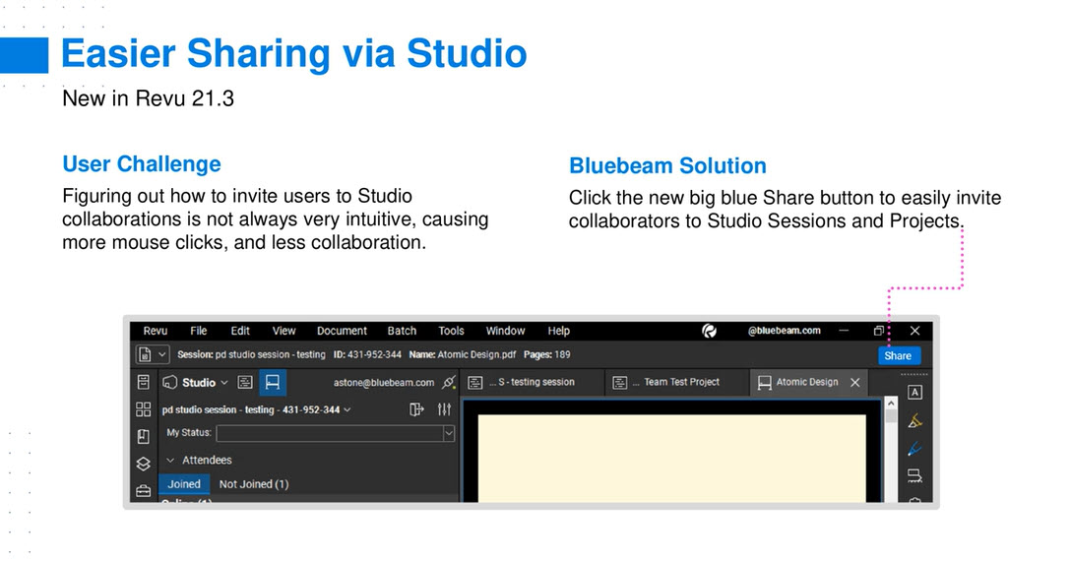Open the My Status dropdown arrow
The width and height of the screenshot is (1071, 561).
pyautogui.click(x=449, y=433)
